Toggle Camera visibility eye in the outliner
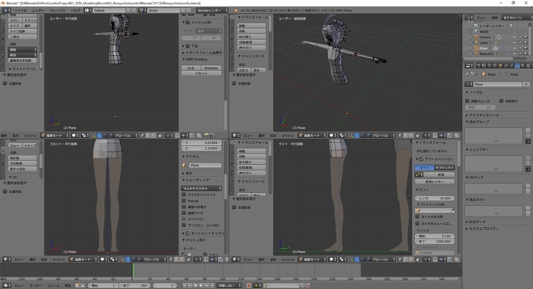Screen dimensions: 533x289 (x=514, y=37)
